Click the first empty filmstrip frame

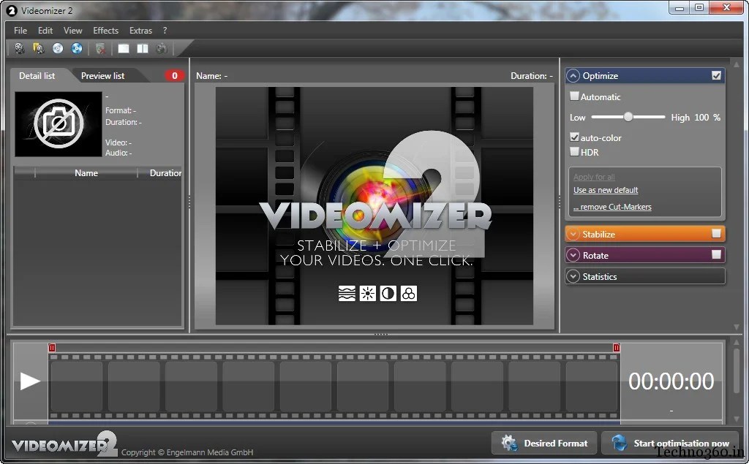pyautogui.click(x=76, y=387)
